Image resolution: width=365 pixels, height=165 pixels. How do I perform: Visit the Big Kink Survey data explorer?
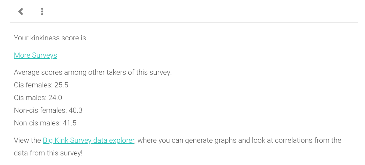pos(89,140)
